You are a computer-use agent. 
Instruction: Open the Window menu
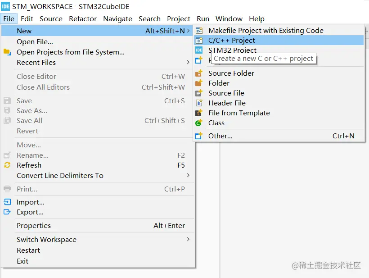(x=229, y=18)
